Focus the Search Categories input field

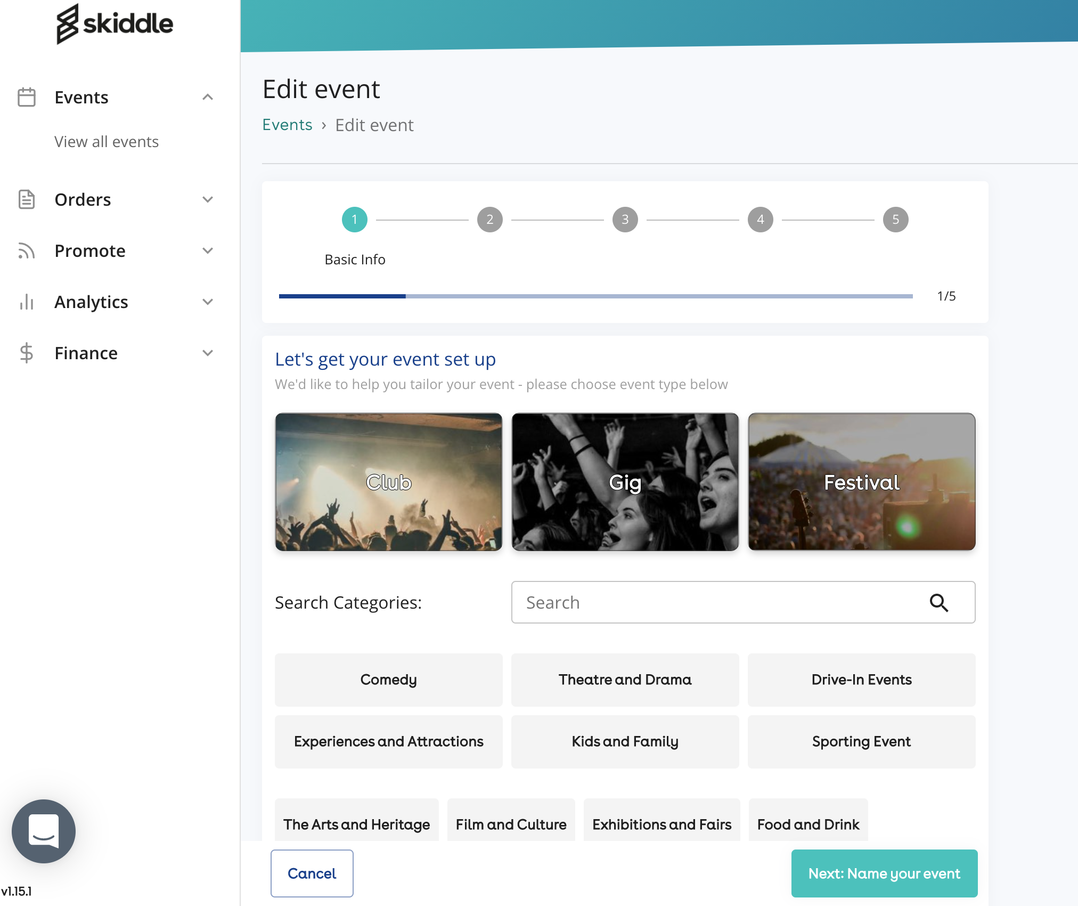pos(719,603)
